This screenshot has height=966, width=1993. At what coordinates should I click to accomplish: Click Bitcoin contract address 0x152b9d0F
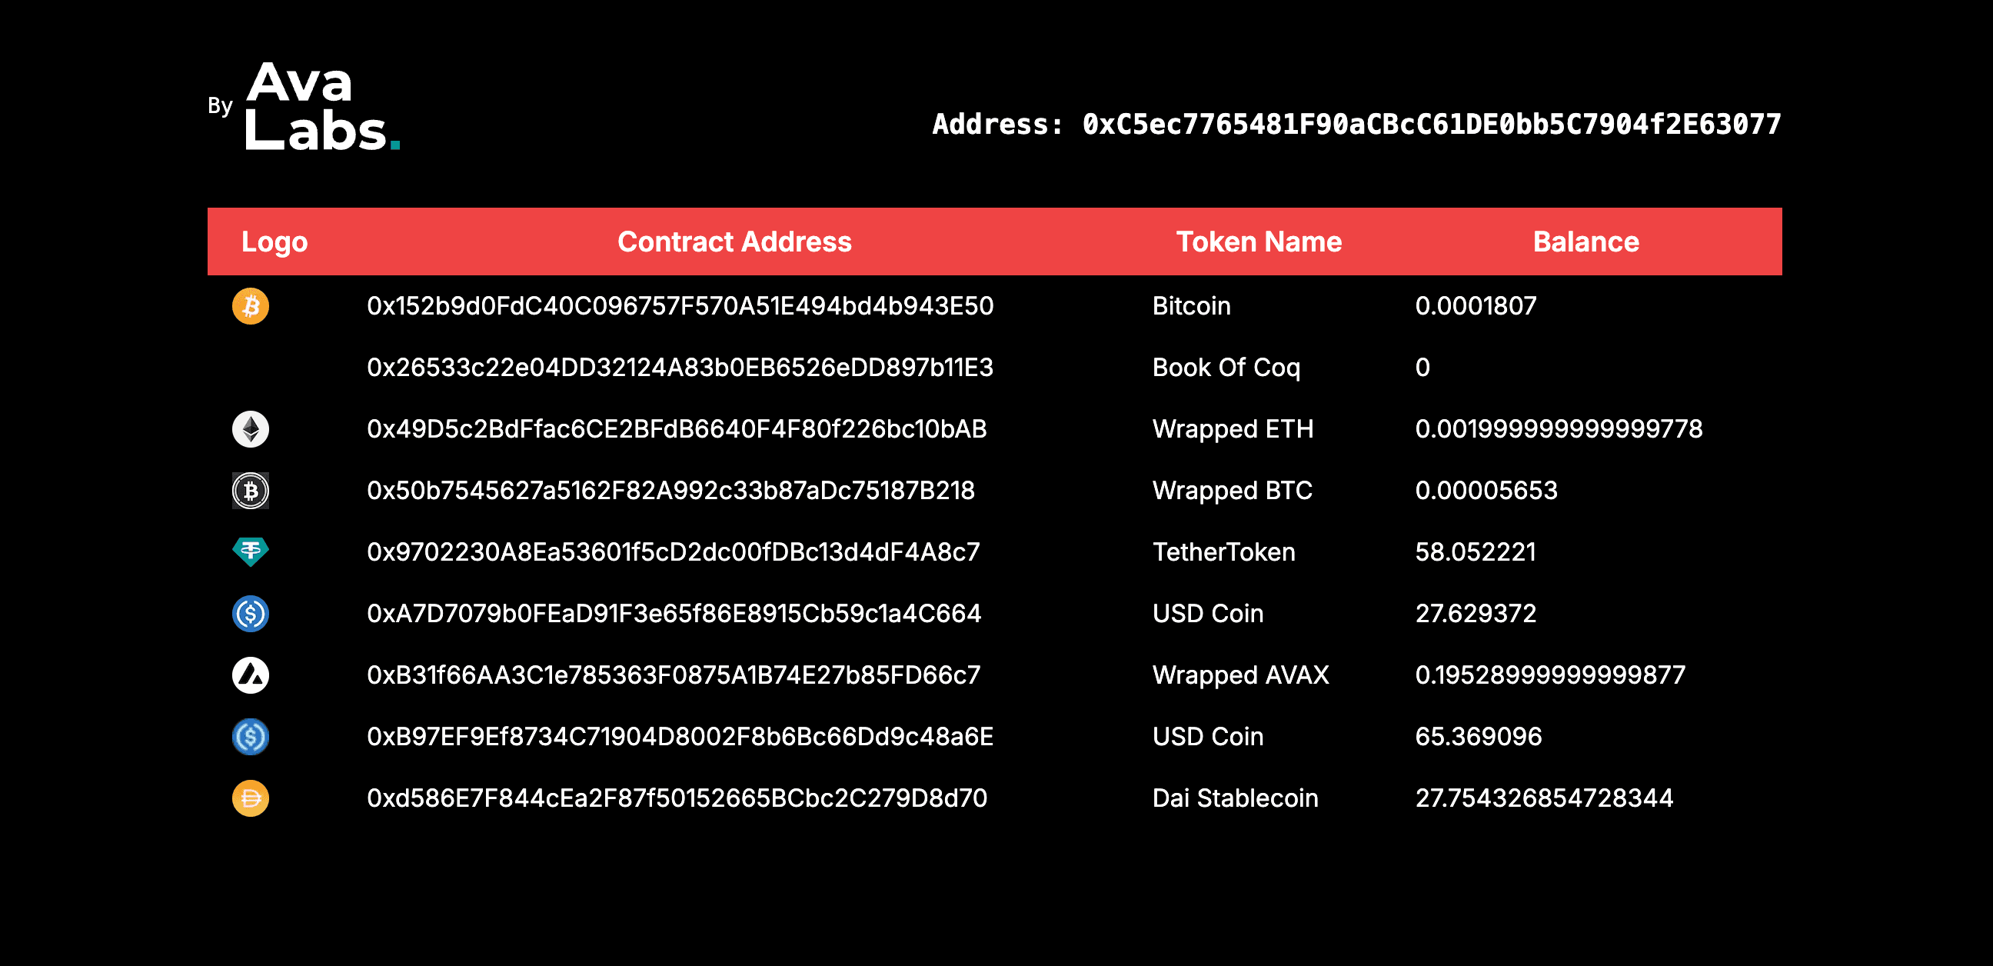click(680, 306)
